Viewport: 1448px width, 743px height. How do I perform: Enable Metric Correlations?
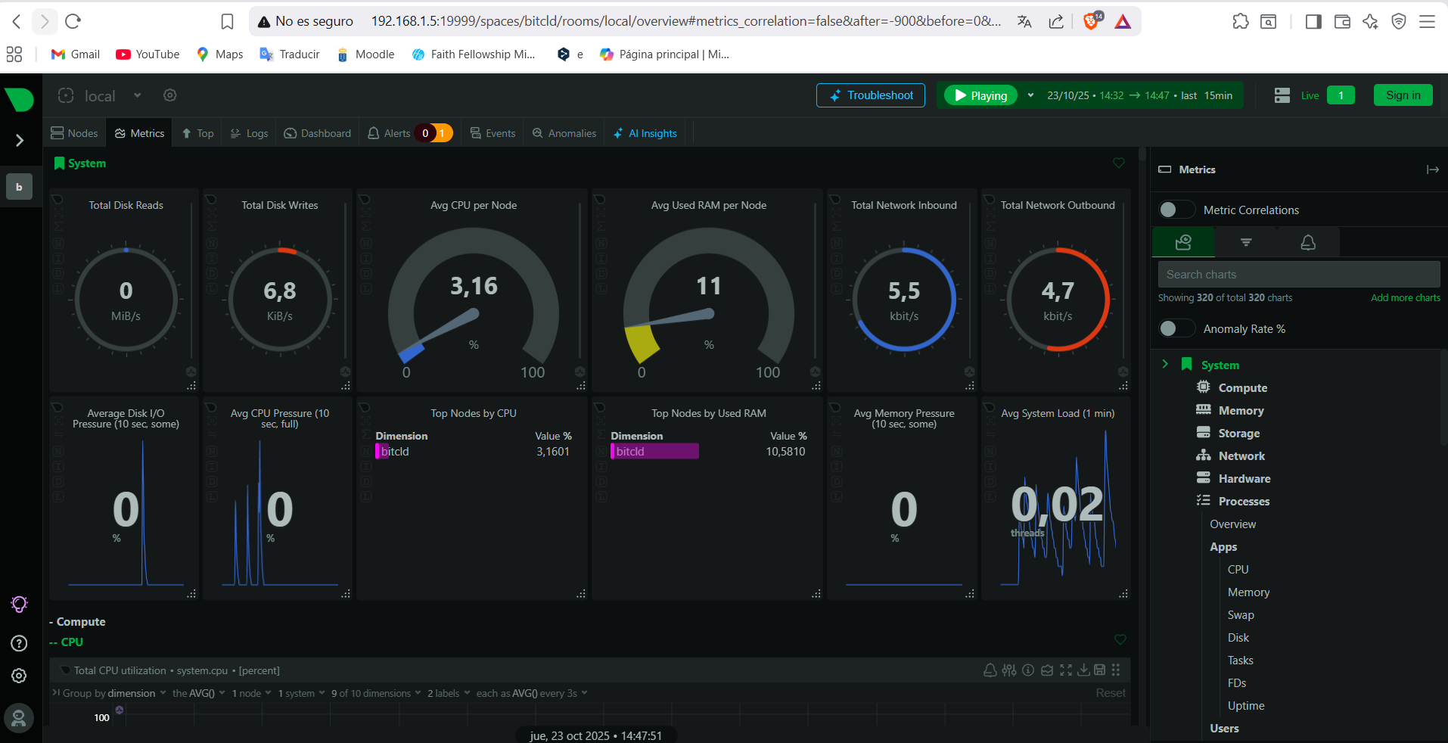point(1176,210)
